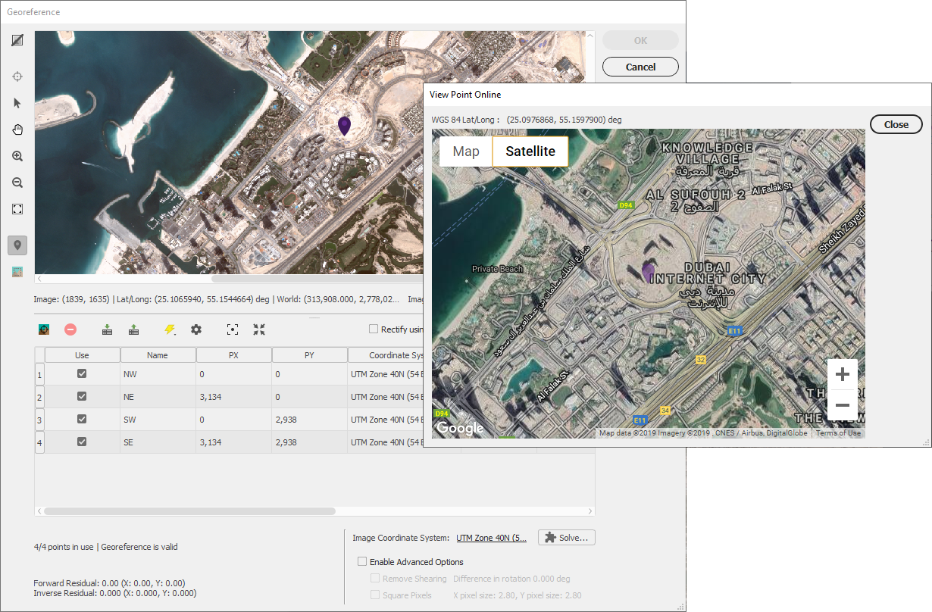Screen dimensions: 932x612
Task: Click the Google logo on the map
Action: pyautogui.click(x=460, y=429)
